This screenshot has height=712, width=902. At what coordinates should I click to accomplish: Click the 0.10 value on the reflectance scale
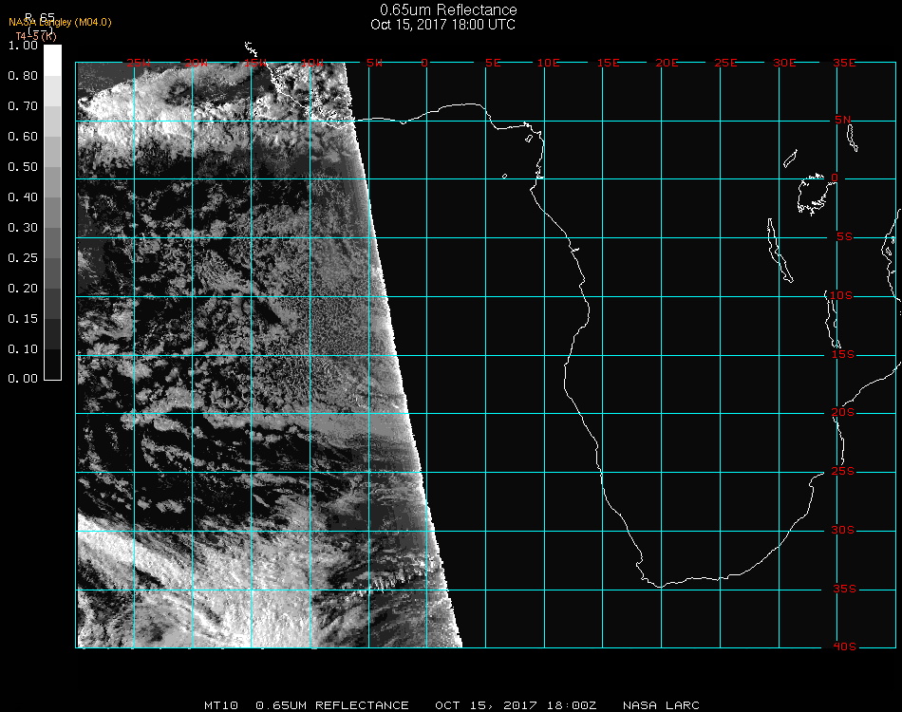[23, 349]
